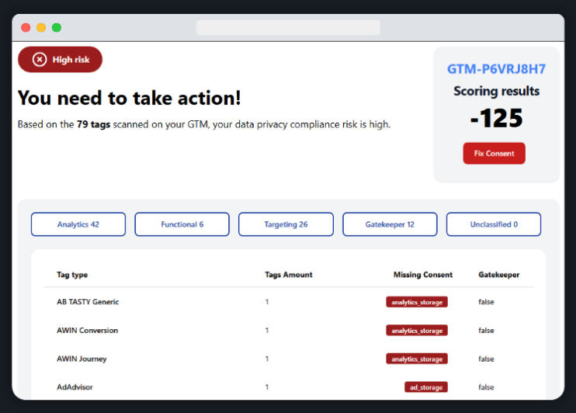
Task: Open the Targeting 26 tab
Action: click(286, 224)
